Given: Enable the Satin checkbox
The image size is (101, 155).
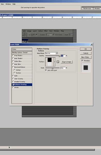Looking at the screenshot, I should [x=13, y=76].
